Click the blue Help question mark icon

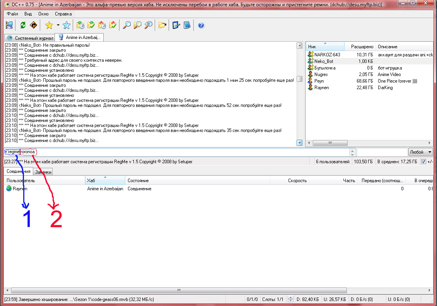tap(201, 25)
